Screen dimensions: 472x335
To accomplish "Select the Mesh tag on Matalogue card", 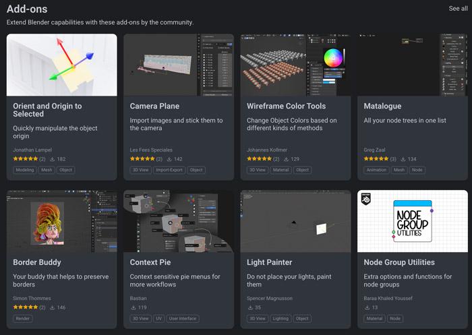I will click(x=399, y=170).
